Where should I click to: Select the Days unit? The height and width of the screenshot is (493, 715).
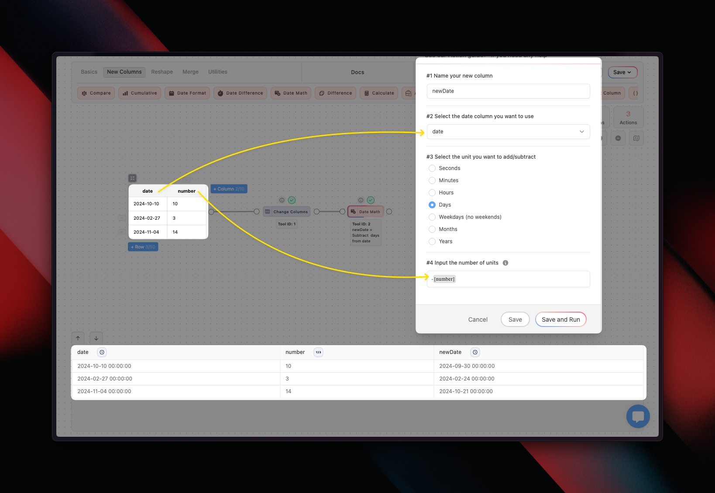[432, 205]
